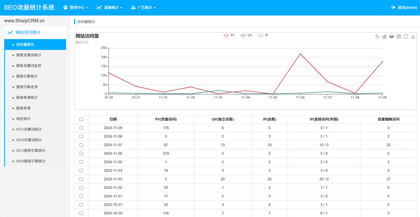This screenshot has width=420, height=217.
Task: Click the 11-06 PV peak data point
Action: pos(300,54)
